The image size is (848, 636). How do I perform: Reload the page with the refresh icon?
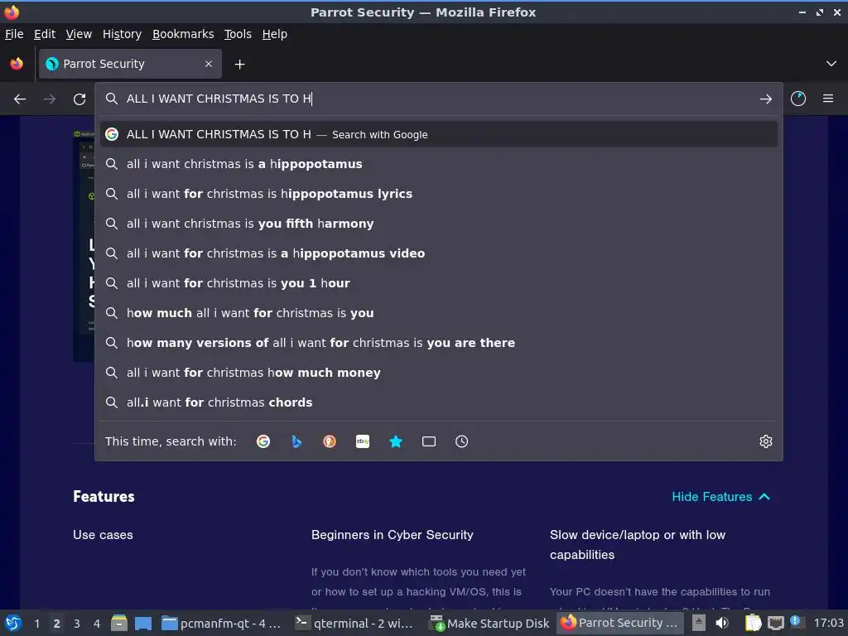coord(79,99)
